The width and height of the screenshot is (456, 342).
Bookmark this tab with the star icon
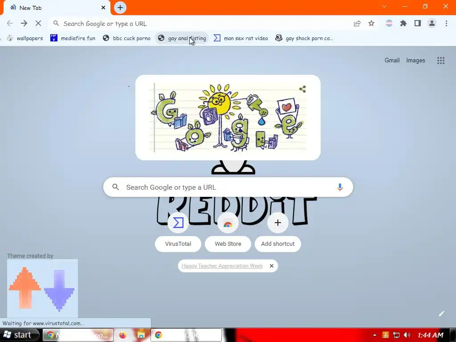[371, 23]
